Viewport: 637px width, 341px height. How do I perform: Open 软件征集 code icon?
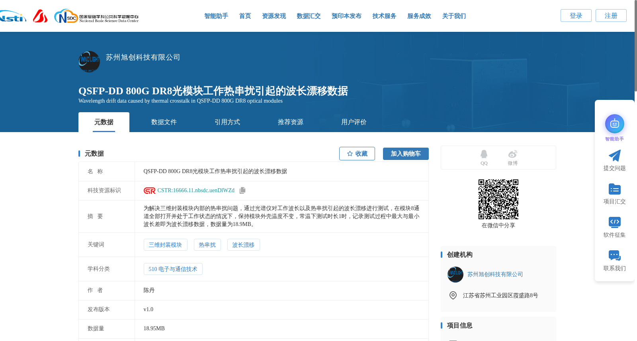point(615,222)
